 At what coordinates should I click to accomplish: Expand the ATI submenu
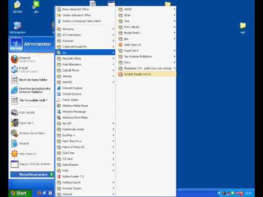[x=85, y=35]
